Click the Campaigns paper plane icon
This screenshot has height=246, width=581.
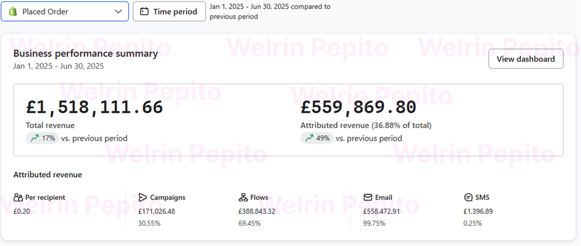click(x=143, y=197)
